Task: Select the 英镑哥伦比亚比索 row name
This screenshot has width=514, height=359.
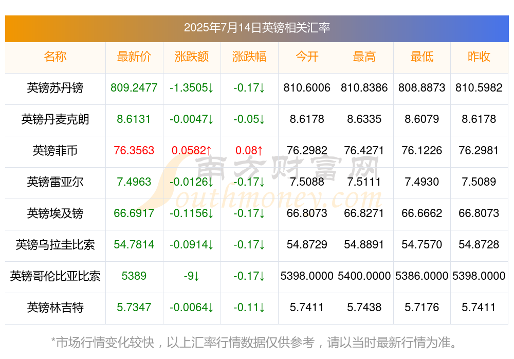Action: [x=55, y=276]
